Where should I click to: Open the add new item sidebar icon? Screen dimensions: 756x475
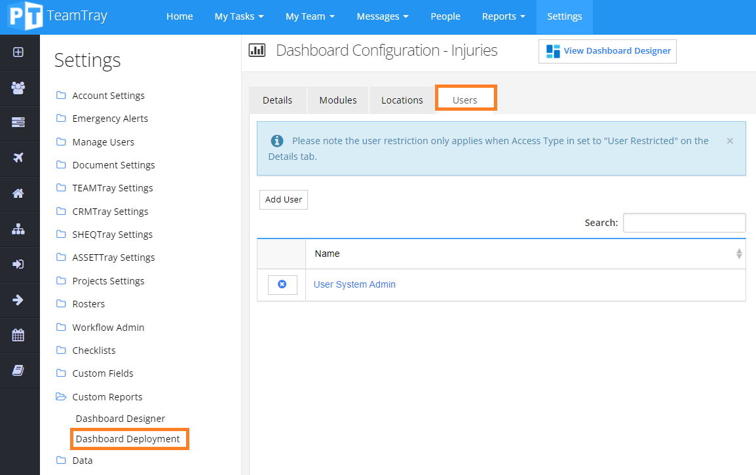20,51
